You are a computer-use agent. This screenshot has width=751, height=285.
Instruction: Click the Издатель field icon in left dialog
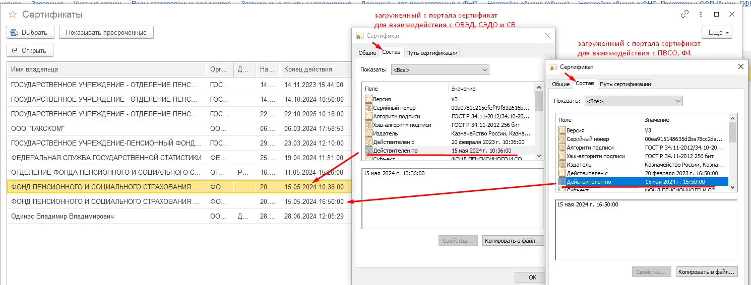pos(368,134)
